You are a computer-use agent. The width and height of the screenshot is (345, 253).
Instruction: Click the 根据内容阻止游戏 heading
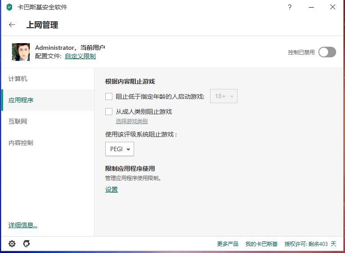(x=130, y=81)
